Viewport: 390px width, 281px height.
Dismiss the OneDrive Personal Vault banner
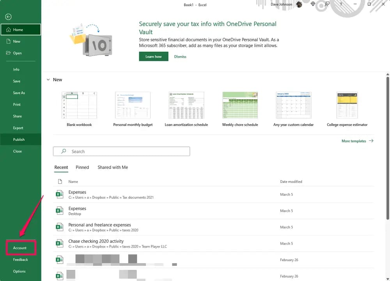pyautogui.click(x=180, y=56)
